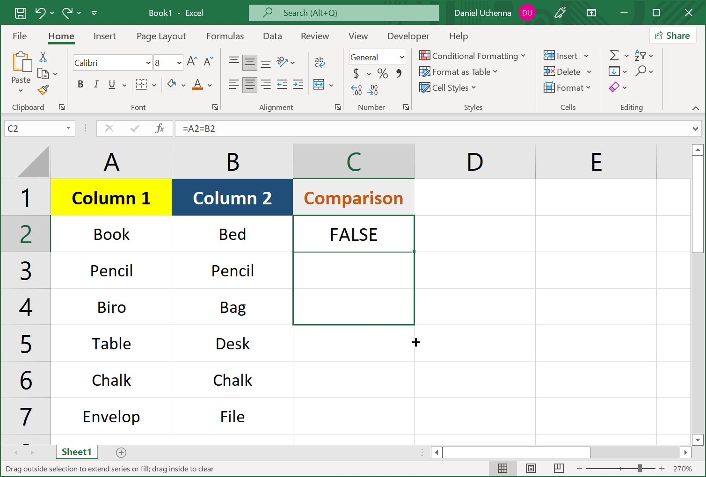Open the Font Size dropdown
The height and width of the screenshot is (477, 706).
tap(178, 62)
